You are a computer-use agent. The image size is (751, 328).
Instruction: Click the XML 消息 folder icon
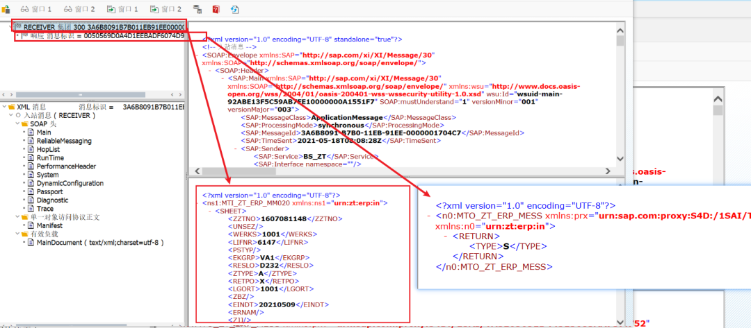(12, 107)
